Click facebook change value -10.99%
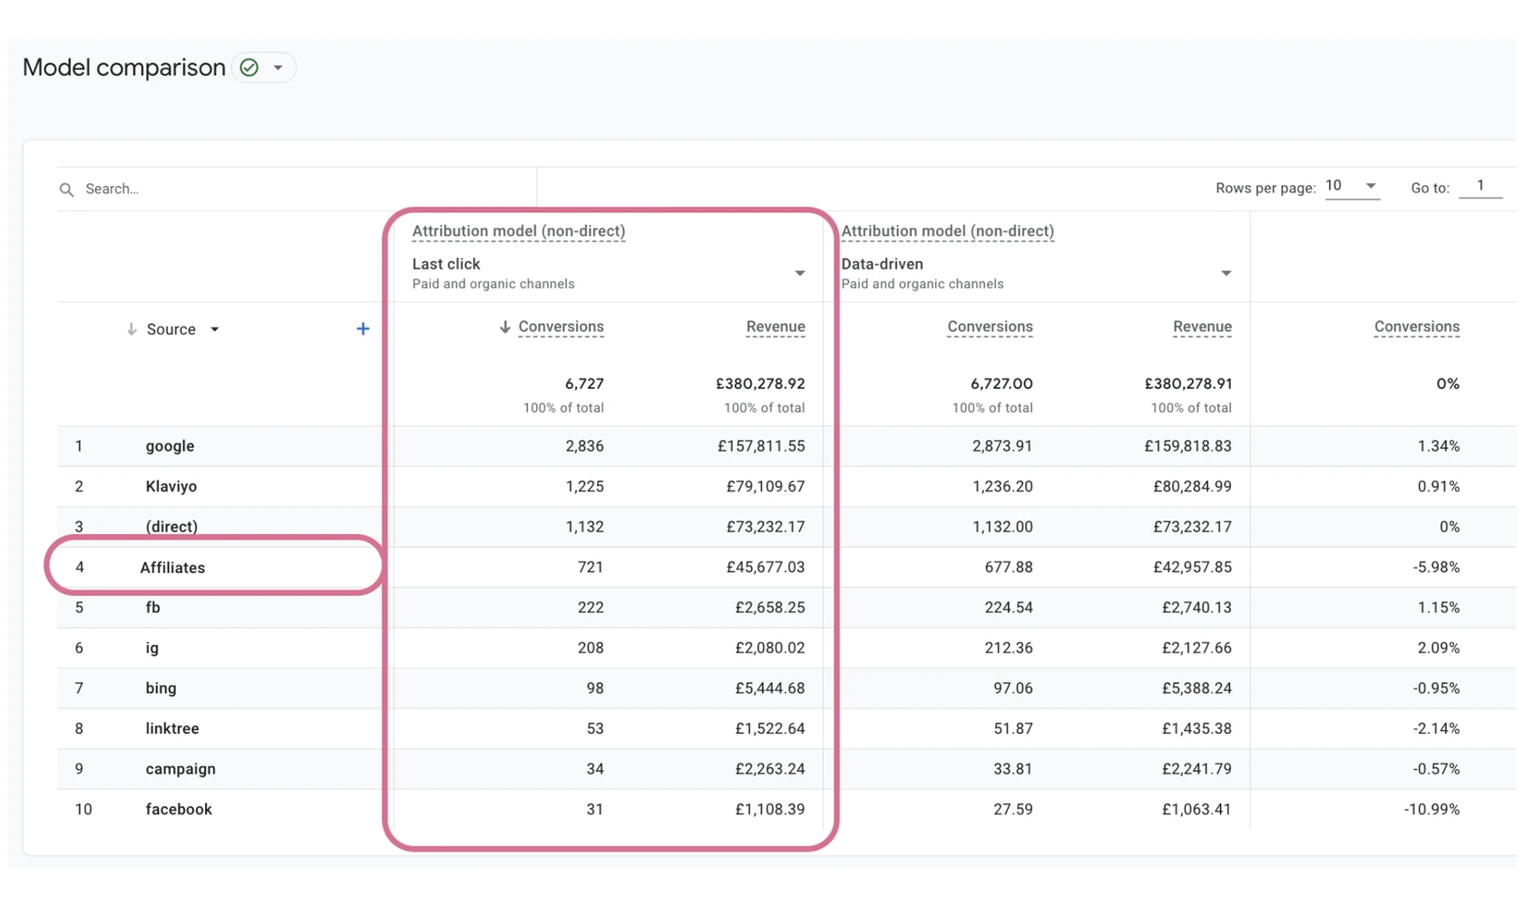1524x907 pixels. pos(1431,809)
